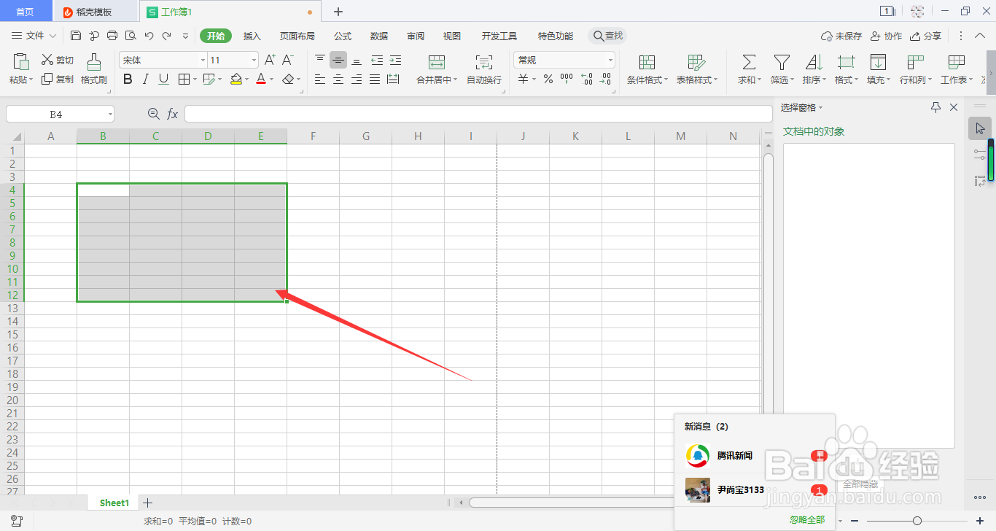Image resolution: width=996 pixels, height=531 pixels.
Task: Click the fx insert function icon
Action: tap(173, 114)
